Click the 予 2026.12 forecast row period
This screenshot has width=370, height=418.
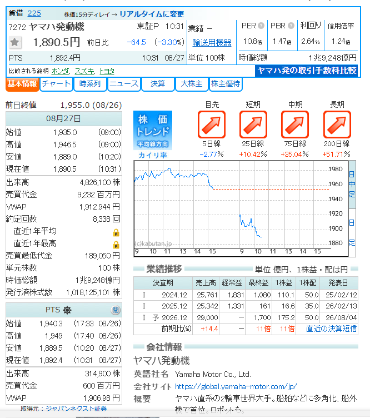tap(169, 317)
